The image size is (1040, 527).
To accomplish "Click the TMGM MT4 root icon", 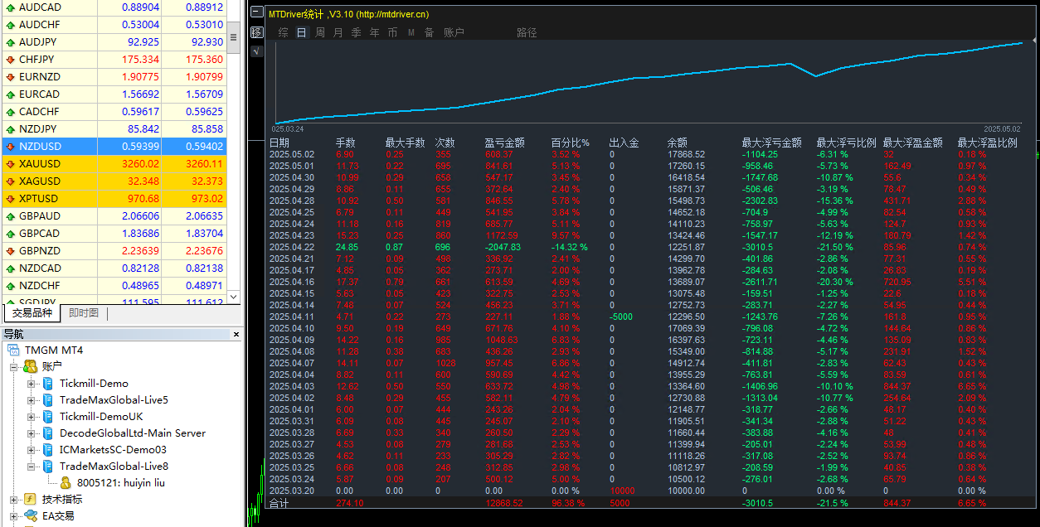I will 13,350.
